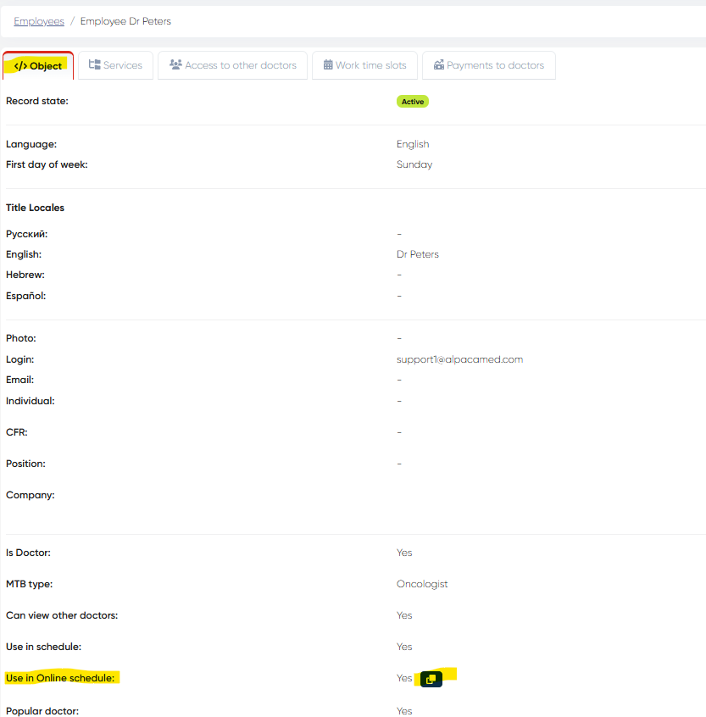Click the support1@alpacamed.com login value
Viewport: 706px width, 717px height.
(459, 359)
